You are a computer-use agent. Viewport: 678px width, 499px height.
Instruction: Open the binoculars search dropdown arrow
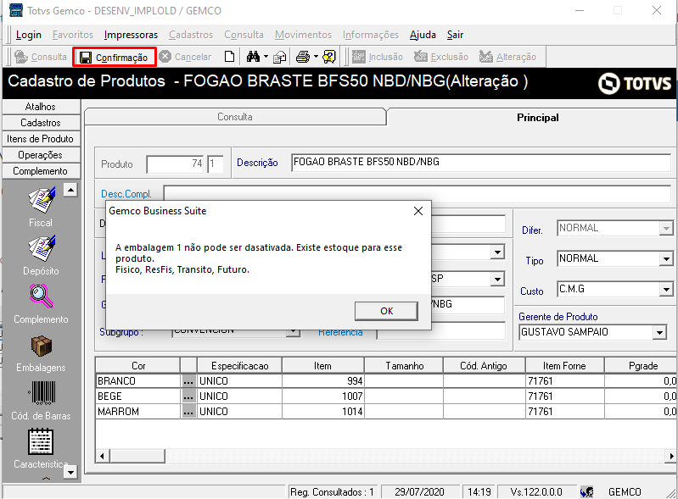tap(266, 57)
